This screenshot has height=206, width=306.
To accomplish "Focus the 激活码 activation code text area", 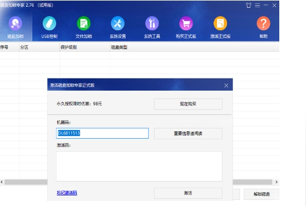I will click(139, 166).
